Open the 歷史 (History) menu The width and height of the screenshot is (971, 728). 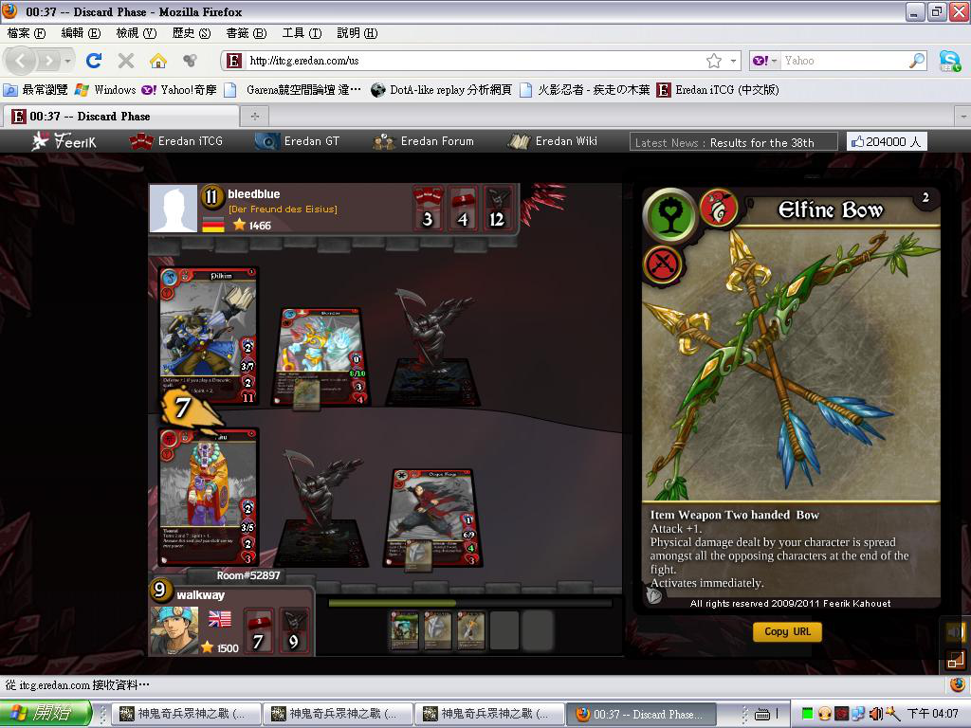point(191,33)
